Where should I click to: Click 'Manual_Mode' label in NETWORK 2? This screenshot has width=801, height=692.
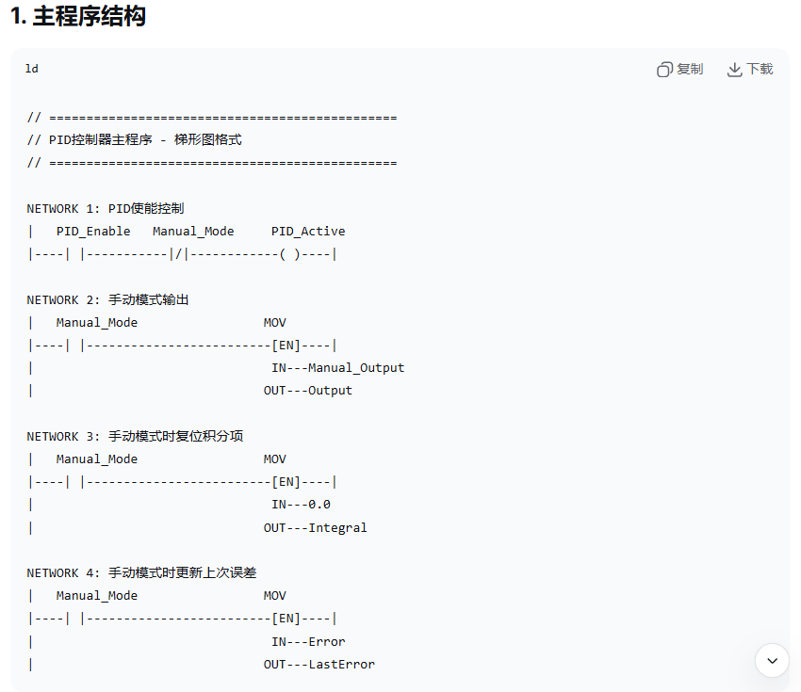point(96,323)
